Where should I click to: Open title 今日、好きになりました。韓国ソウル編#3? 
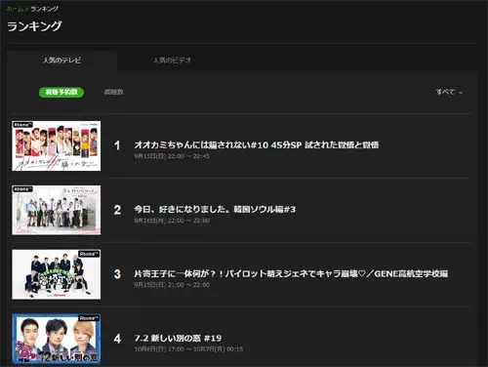coord(215,209)
